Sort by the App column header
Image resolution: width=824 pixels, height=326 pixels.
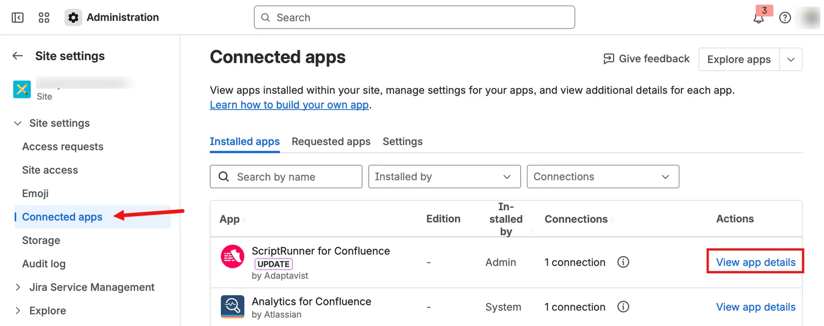click(230, 219)
